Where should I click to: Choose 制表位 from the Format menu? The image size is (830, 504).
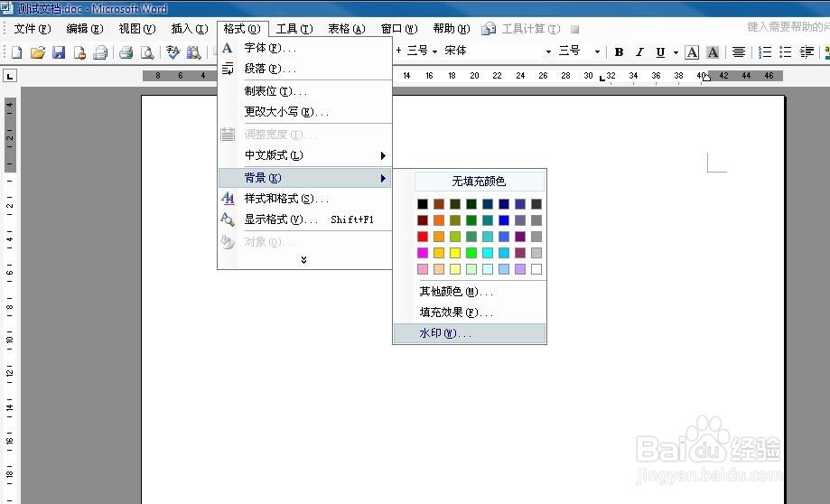pos(305,91)
